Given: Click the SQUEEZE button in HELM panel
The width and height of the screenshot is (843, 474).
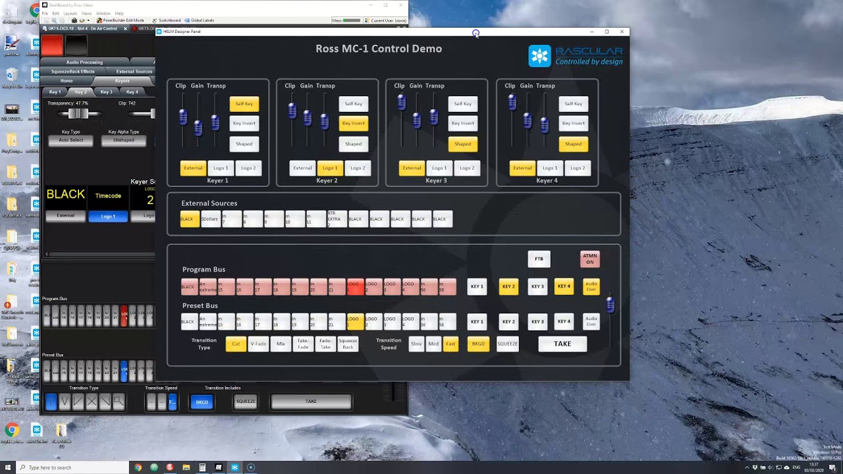Looking at the screenshot, I should point(507,344).
